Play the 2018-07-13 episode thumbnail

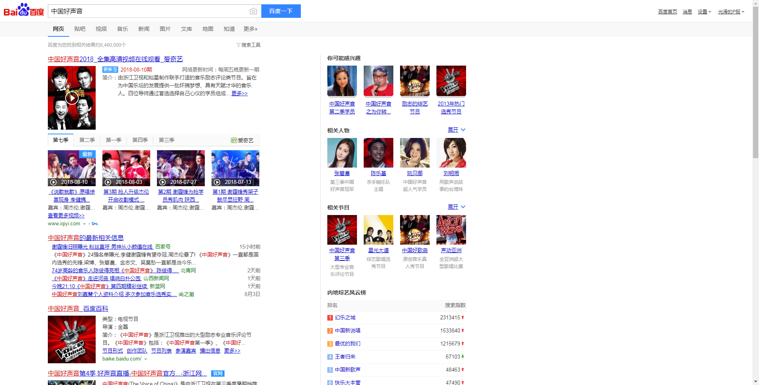coord(235,168)
